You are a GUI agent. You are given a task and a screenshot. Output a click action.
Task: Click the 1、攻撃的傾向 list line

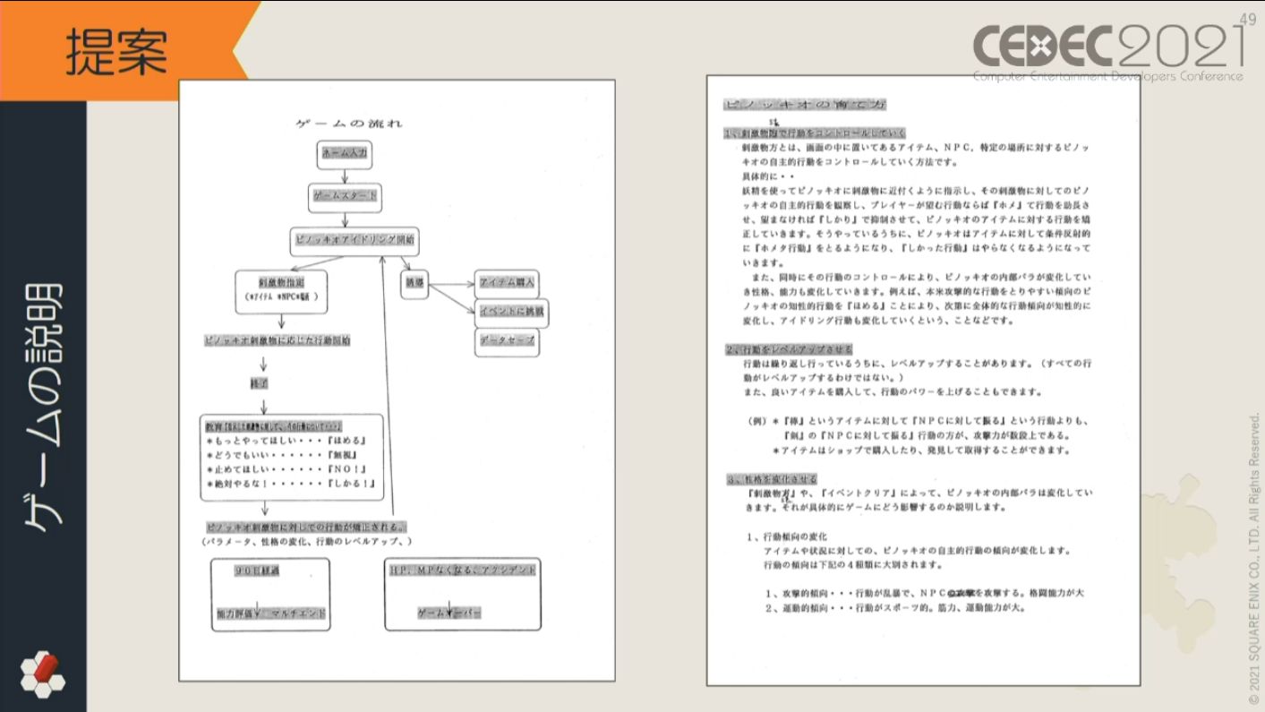coord(925,593)
